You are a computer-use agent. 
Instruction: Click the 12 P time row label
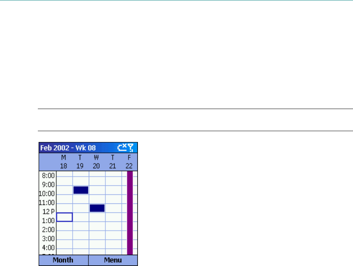[49, 212]
